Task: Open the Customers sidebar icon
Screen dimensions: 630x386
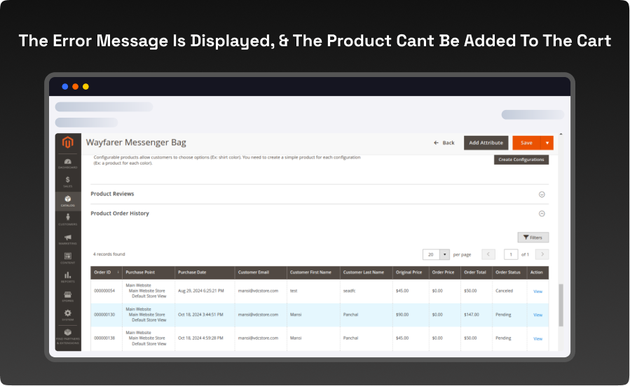Action: (68, 220)
